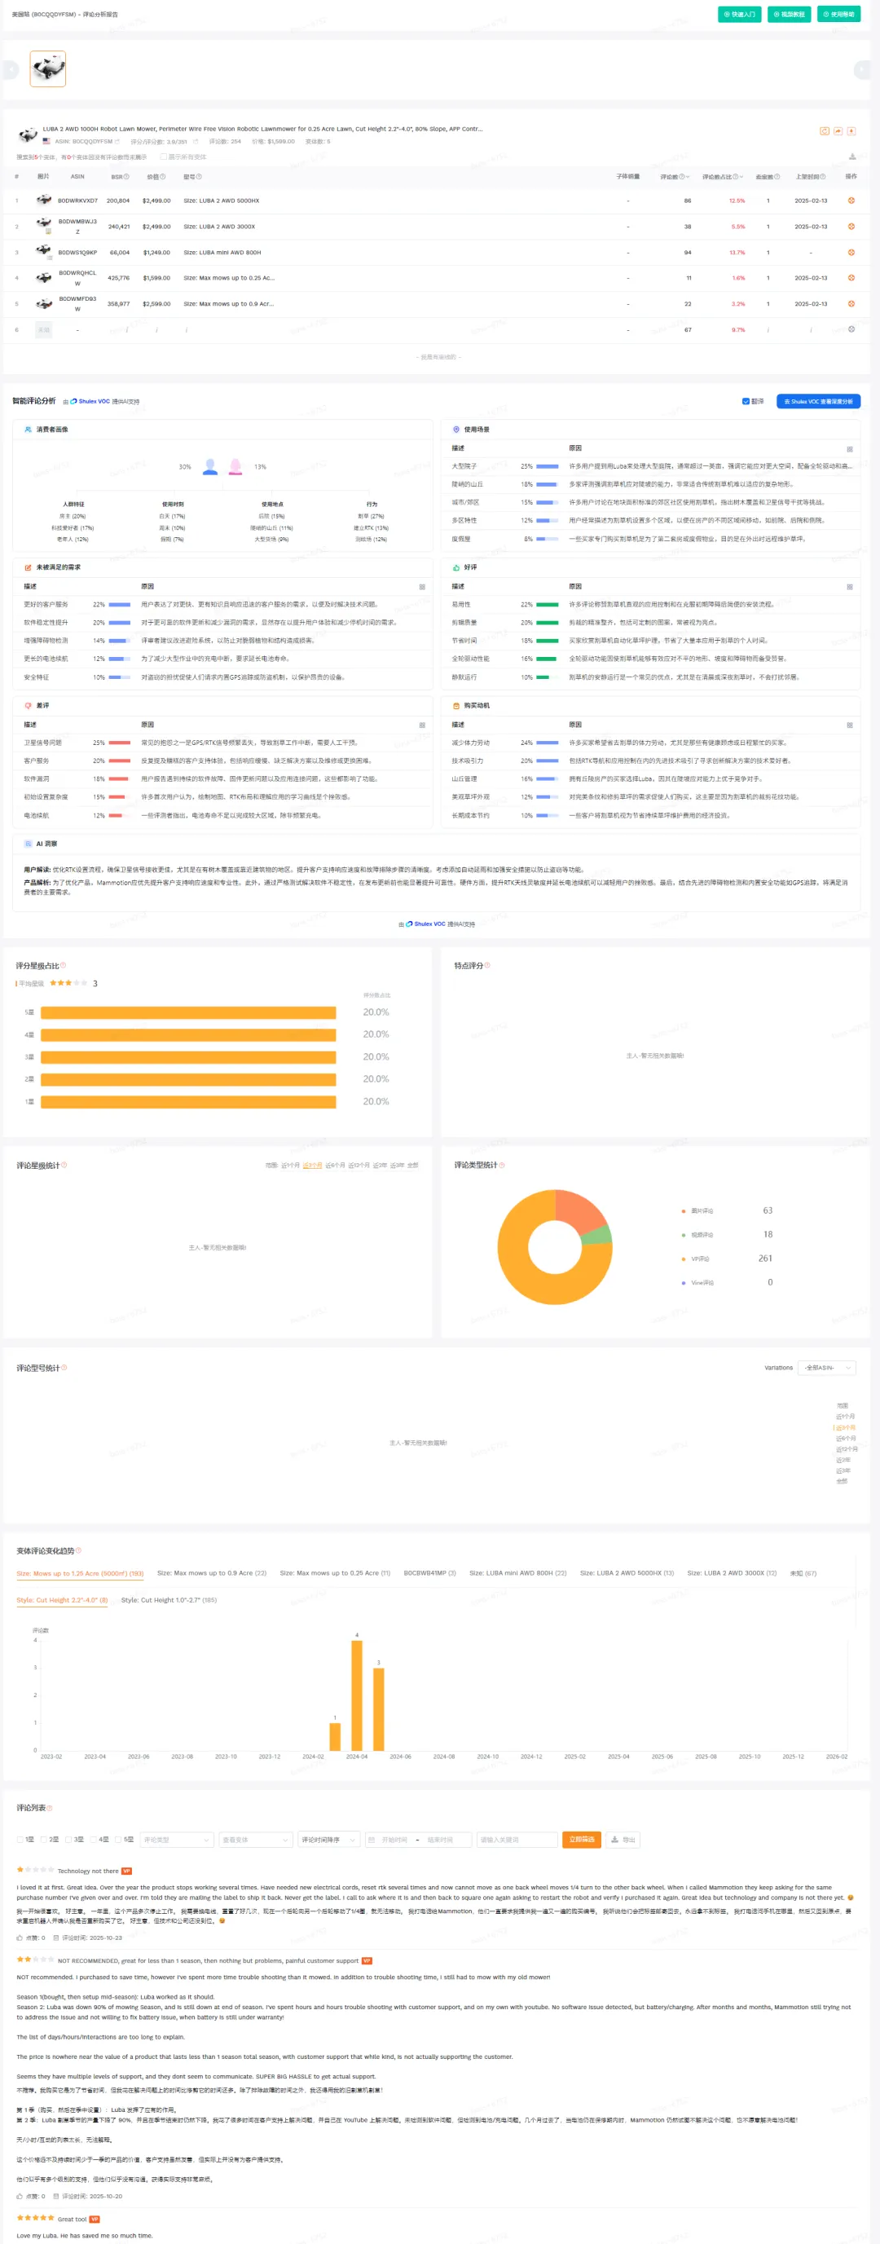Toggle the 翻译 translation checkbox
This screenshot has height=2244, width=880.
(x=745, y=402)
